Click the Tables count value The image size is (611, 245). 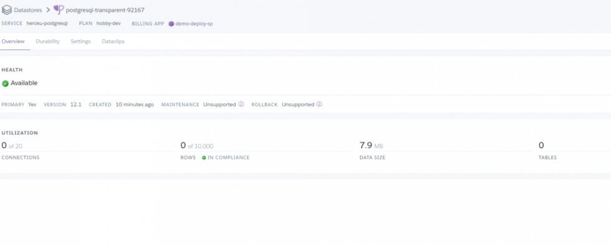[541, 146]
